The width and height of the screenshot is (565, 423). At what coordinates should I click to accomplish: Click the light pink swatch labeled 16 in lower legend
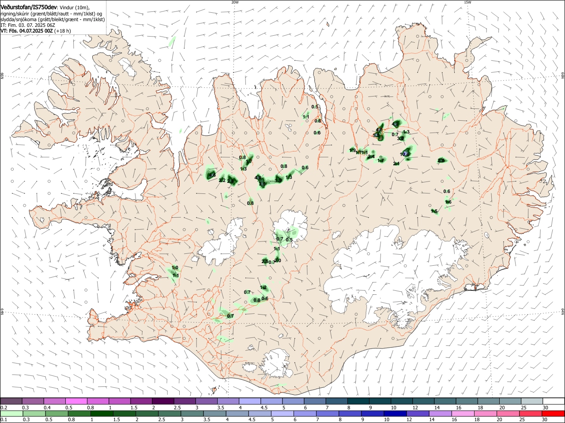click(463, 414)
